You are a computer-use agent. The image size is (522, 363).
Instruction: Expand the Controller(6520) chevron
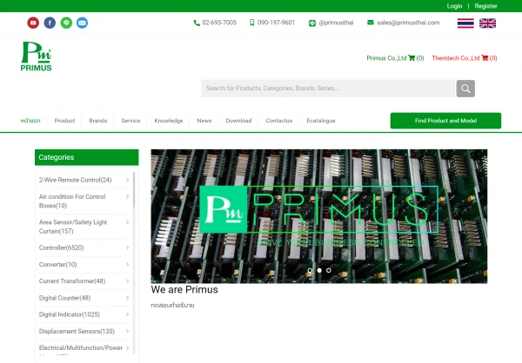128,247
